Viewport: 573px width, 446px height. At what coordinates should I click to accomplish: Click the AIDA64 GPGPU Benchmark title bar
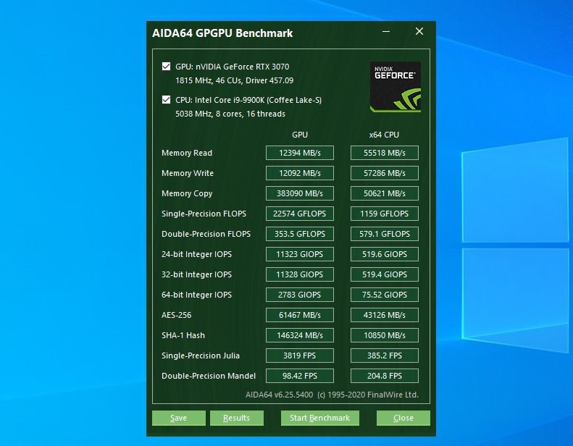(254, 33)
